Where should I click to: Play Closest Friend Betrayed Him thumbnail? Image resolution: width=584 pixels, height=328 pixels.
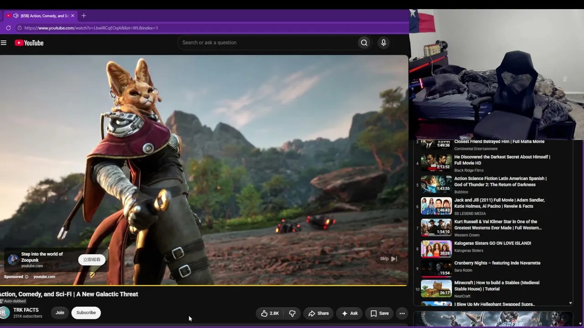click(436, 144)
